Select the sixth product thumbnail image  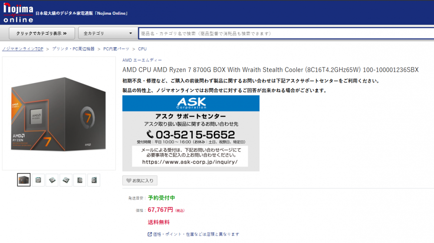point(94,180)
